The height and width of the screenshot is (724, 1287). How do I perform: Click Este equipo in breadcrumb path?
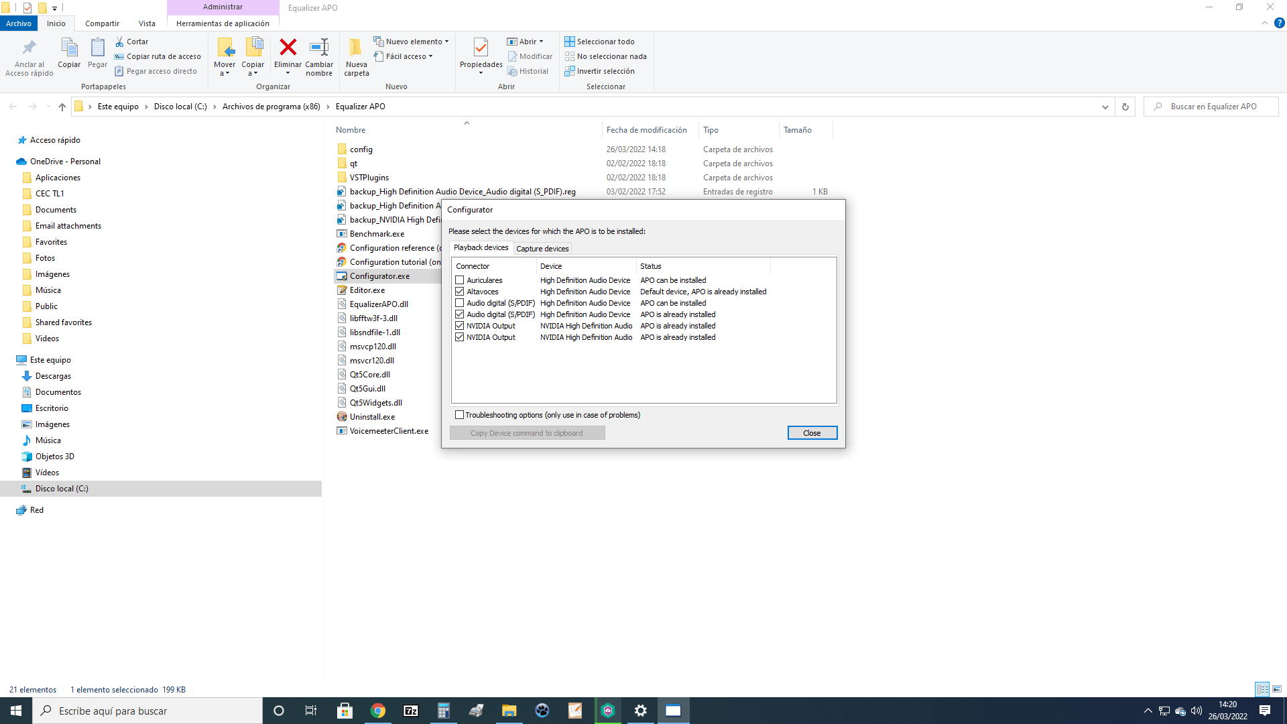coord(118,107)
